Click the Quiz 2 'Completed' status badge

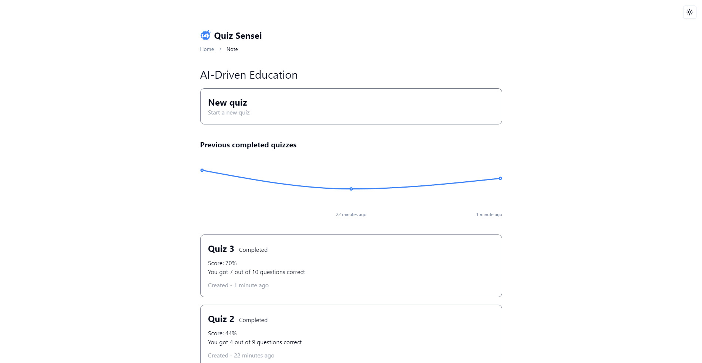click(253, 320)
